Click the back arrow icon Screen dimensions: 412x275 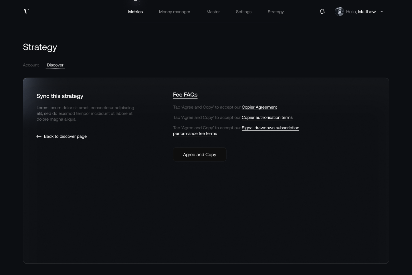pos(39,136)
